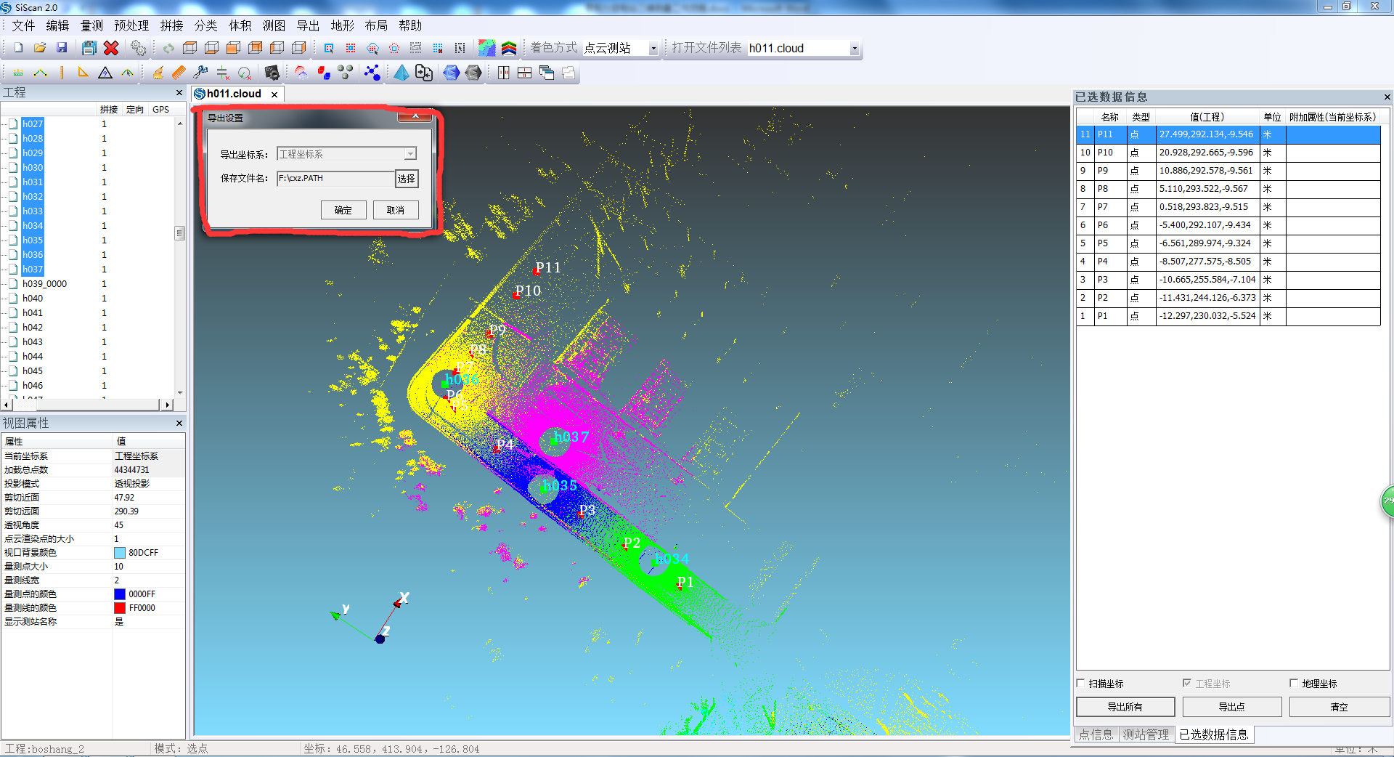This screenshot has height=757, width=1394.
Task: Click the blue pyramid icon in toolbar
Action: (402, 73)
